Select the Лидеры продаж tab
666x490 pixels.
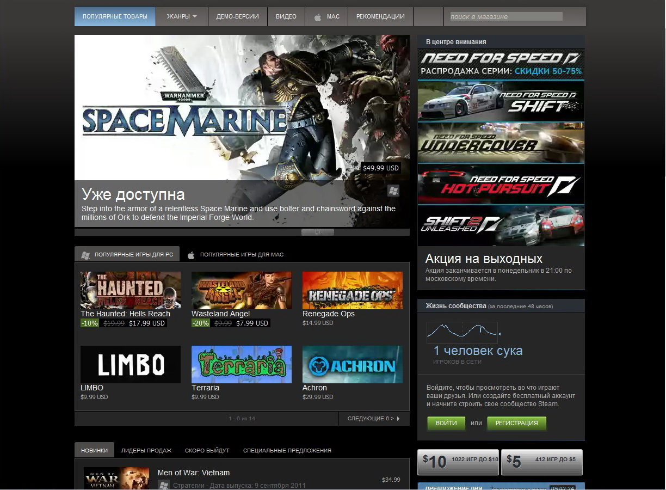coord(146,450)
